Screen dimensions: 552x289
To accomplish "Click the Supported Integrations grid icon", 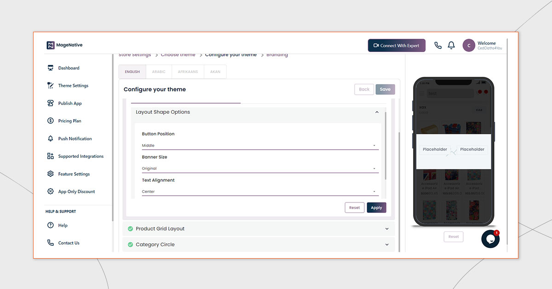I will [51, 156].
